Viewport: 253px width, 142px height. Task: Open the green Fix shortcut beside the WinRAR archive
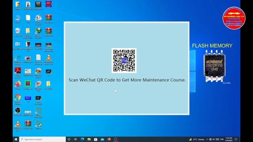click(x=39, y=125)
